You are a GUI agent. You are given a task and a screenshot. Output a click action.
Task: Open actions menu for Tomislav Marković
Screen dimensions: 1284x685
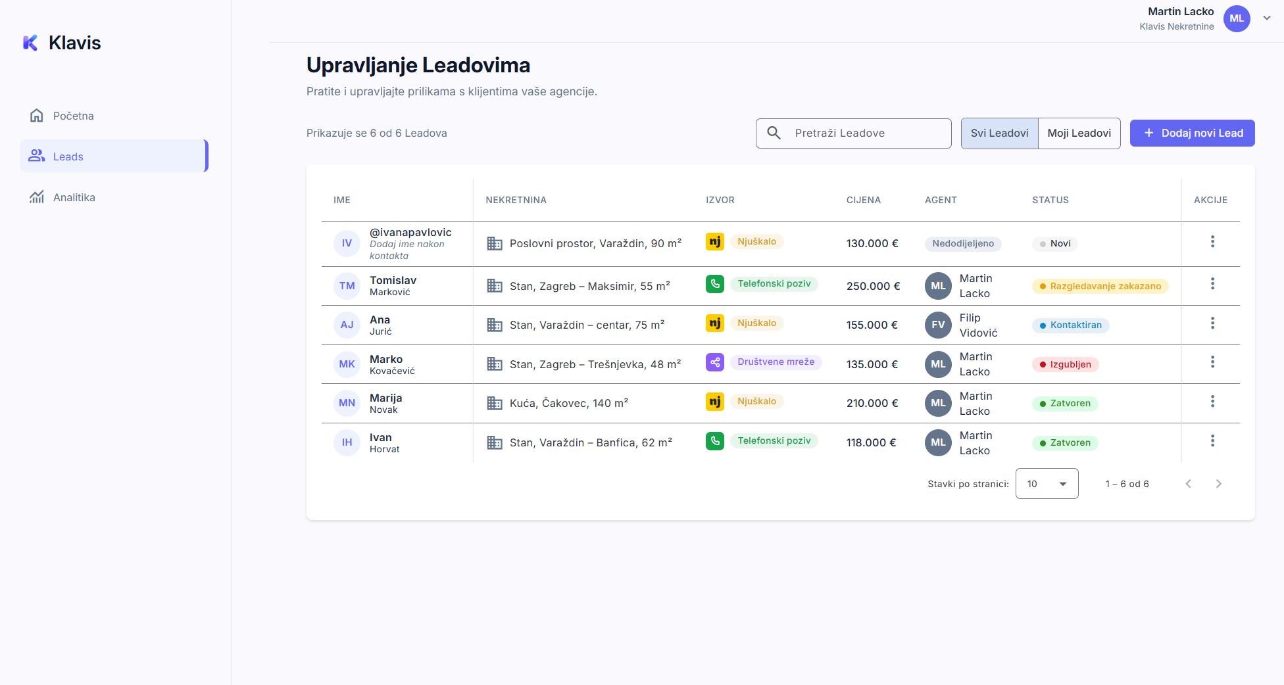coord(1212,283)
